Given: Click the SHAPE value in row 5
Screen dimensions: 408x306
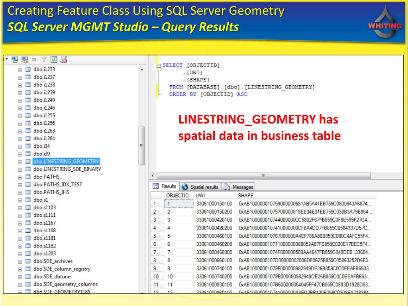Looking at the screenshot, I should 305,236.
